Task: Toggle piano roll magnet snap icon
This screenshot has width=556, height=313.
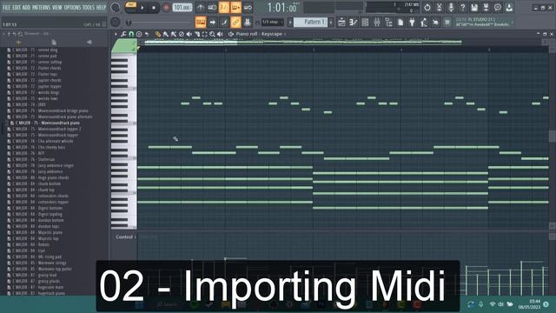Action: (131, 34)
